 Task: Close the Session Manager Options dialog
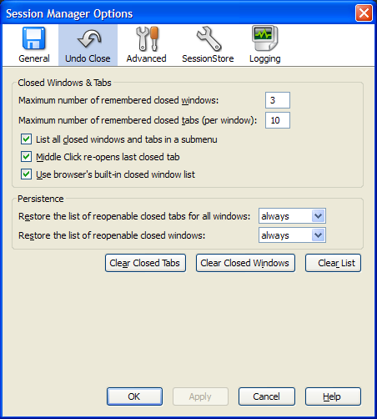pos(364,13)
